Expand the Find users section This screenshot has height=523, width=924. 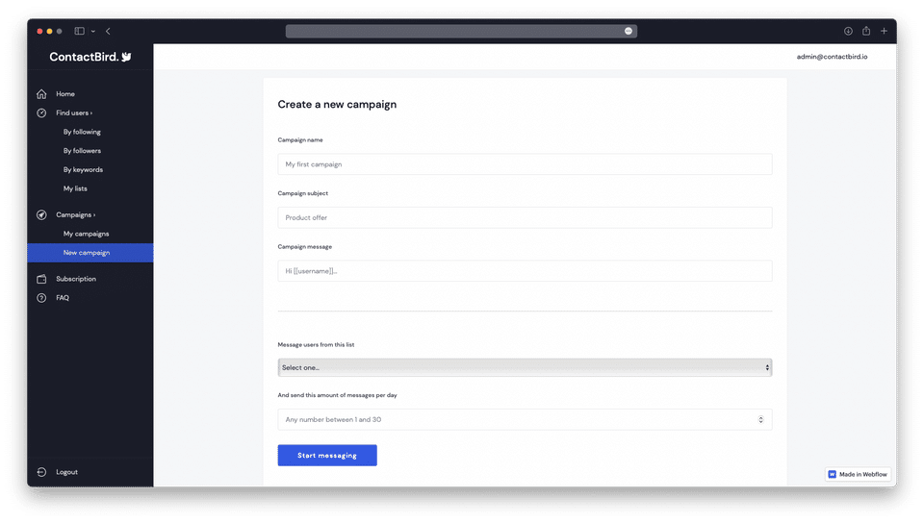click(x=74, y=112)
